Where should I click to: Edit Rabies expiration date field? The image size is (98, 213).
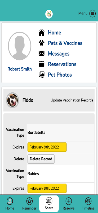(47, 189)
